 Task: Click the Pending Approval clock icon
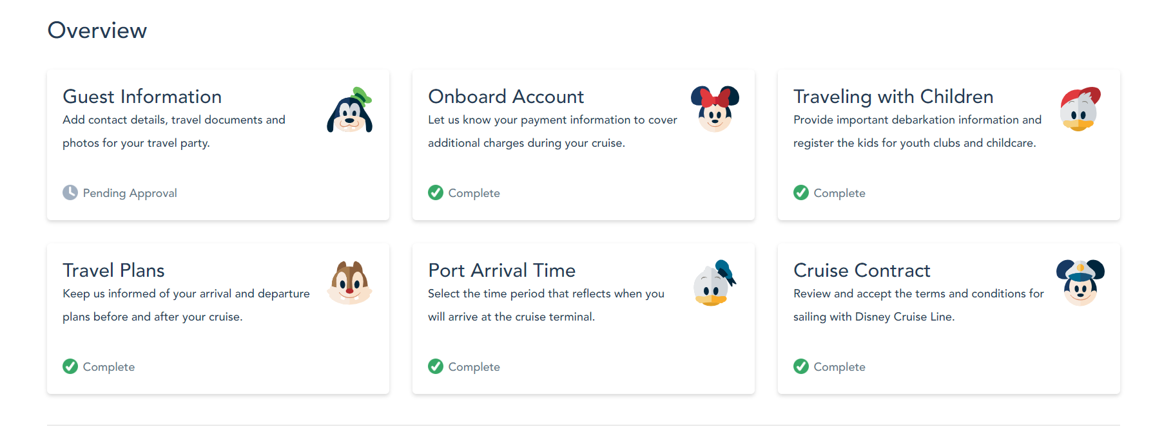[70, 192]
